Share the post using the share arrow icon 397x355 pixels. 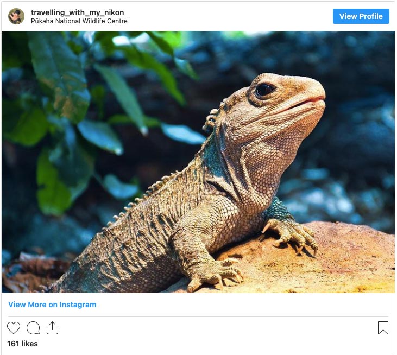coord(53,328)
